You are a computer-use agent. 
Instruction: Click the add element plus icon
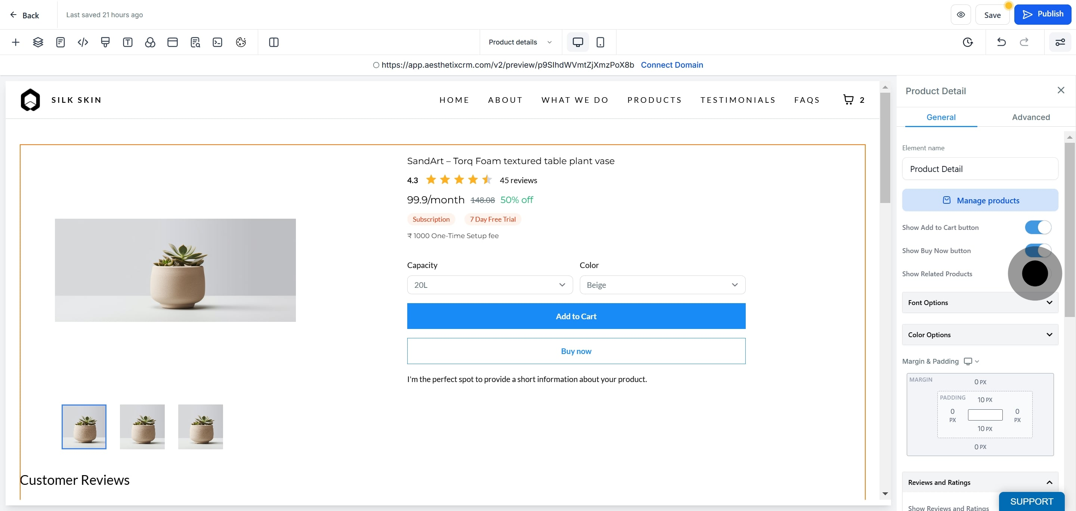coord(15,42)
